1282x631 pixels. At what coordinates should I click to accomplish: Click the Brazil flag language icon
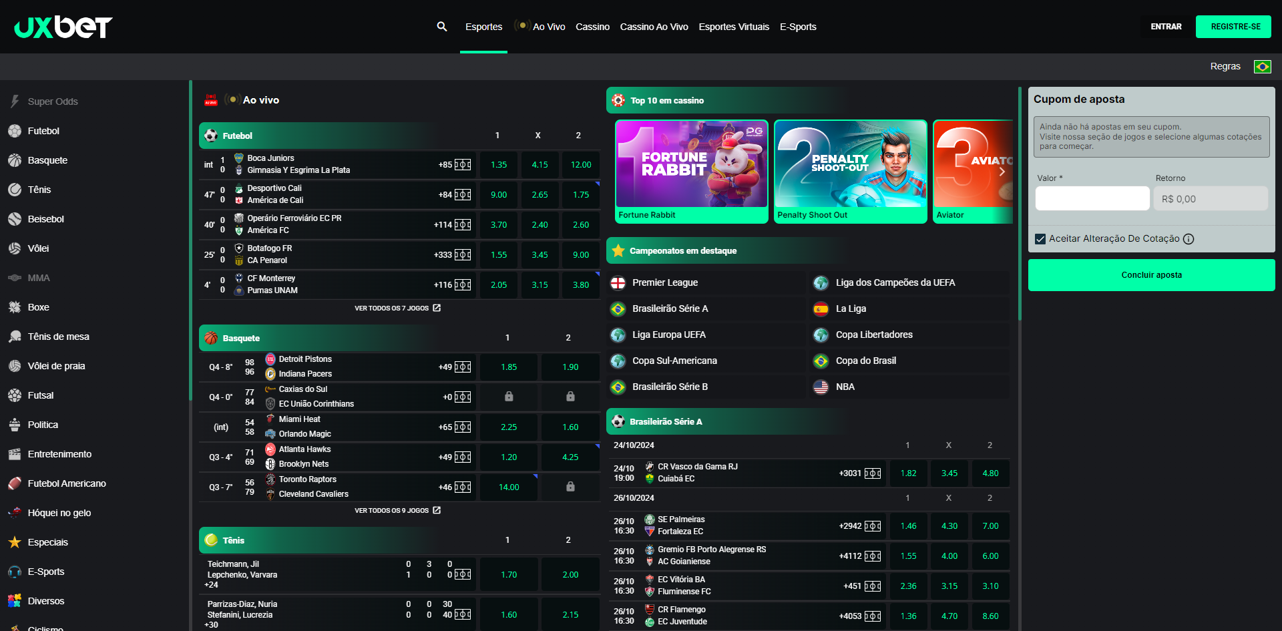coord(1262,66)
